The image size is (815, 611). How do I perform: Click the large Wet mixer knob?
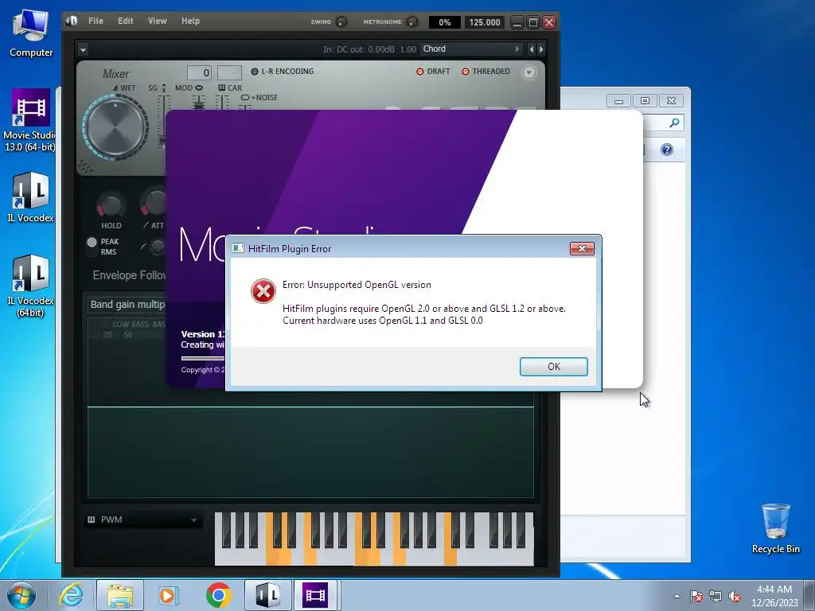coord(115,127)
